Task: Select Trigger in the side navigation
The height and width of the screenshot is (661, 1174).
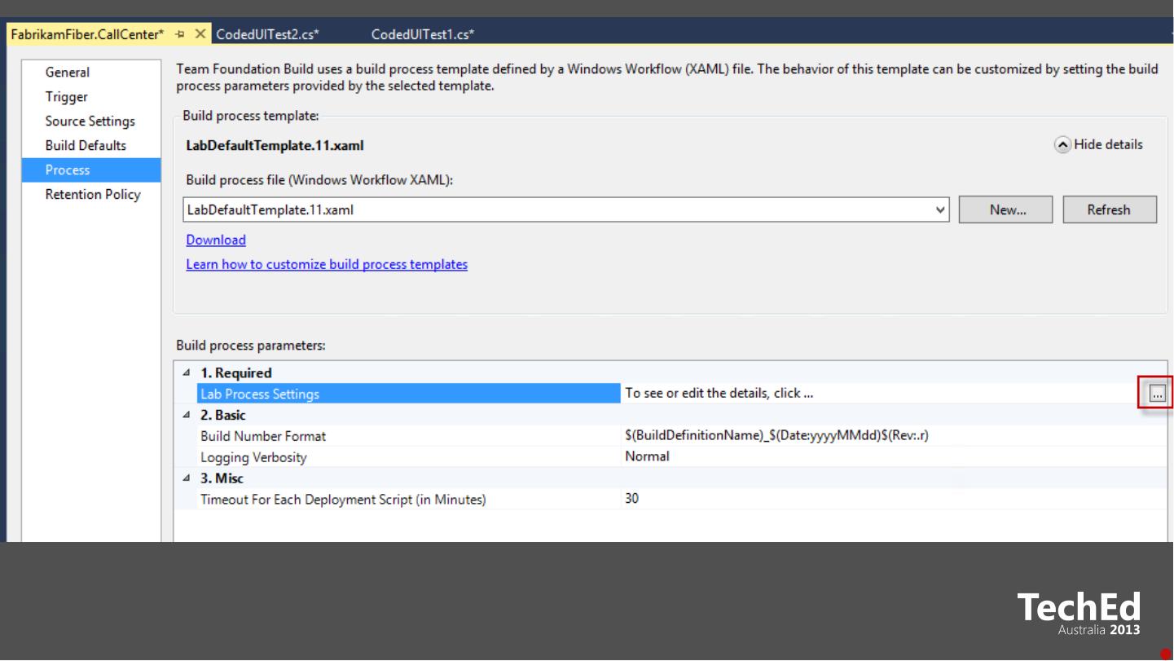Action: click(67, 97)
